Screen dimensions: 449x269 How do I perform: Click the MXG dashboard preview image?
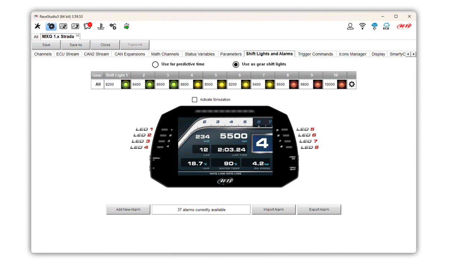pos(224,146)
